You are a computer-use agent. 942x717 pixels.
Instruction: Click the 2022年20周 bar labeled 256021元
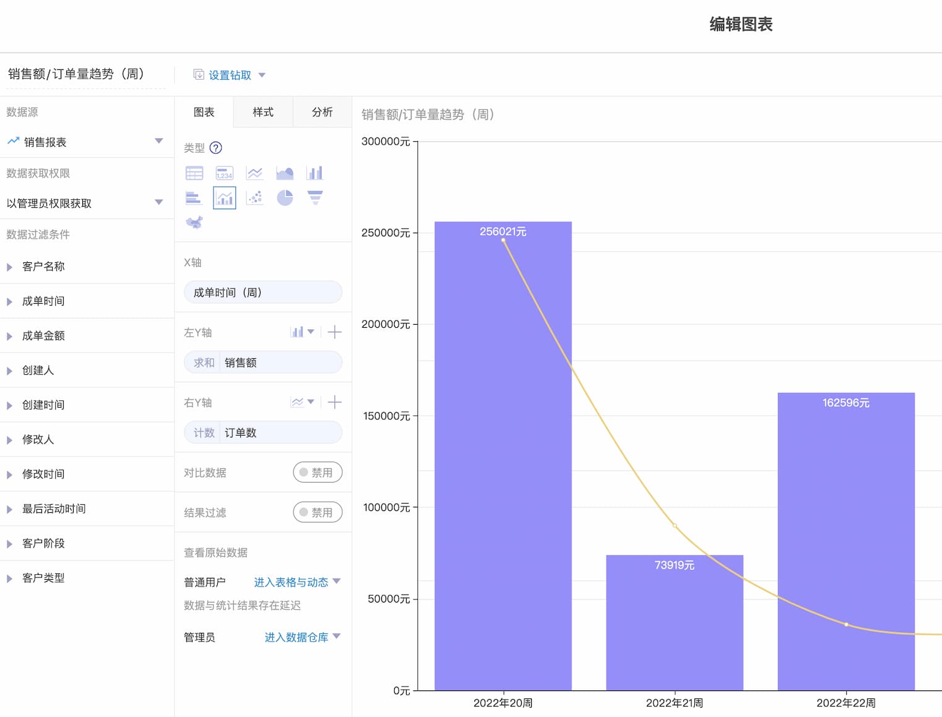(503, 456)
